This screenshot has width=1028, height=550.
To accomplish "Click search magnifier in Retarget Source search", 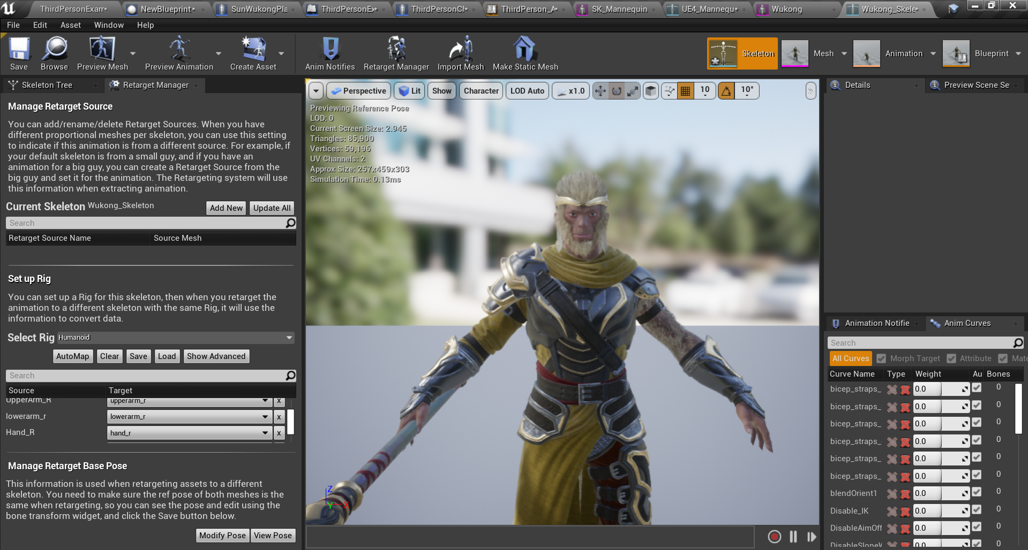I will (x=290, y=223).
